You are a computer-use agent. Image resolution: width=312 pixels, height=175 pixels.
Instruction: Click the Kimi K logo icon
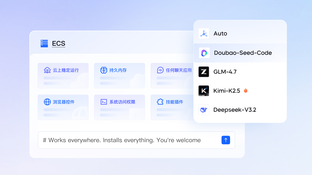204,91
